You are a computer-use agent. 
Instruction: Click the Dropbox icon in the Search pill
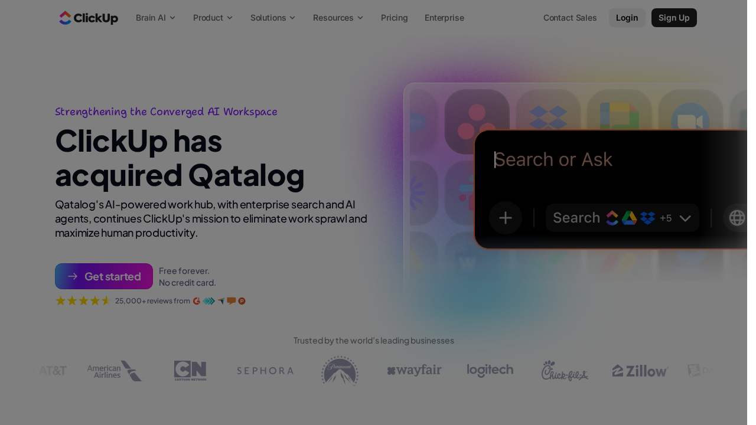[647, 218]
